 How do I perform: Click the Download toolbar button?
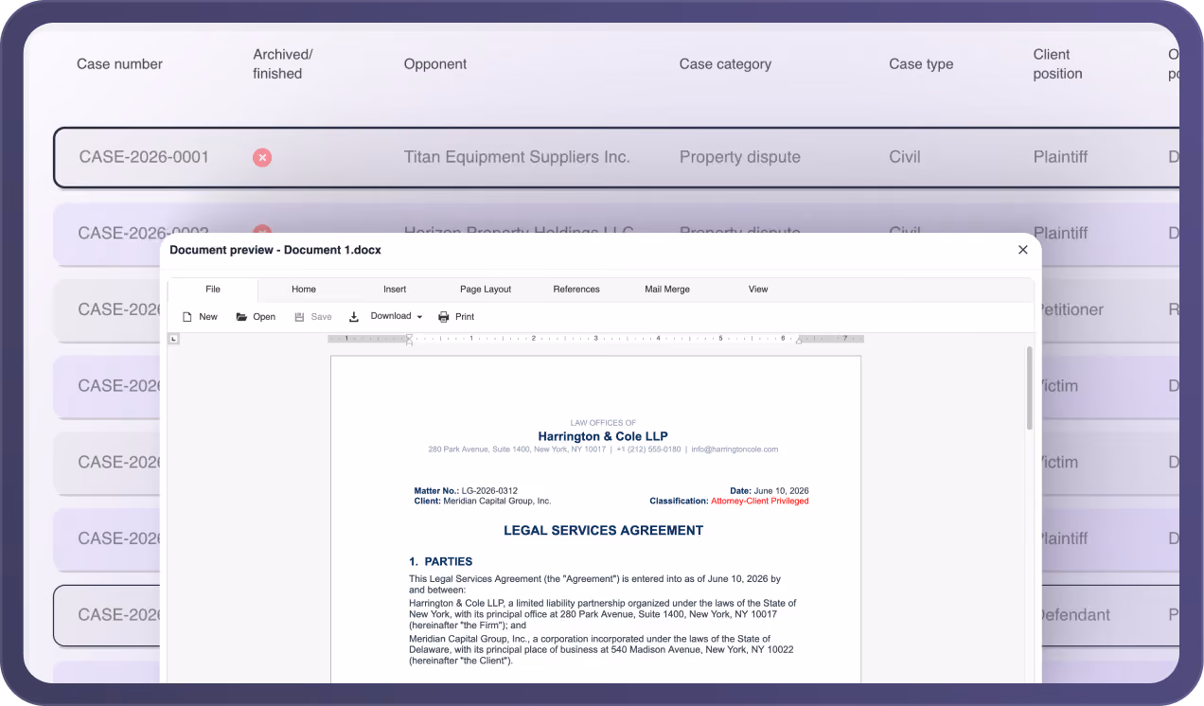click(x=384, y=317)
